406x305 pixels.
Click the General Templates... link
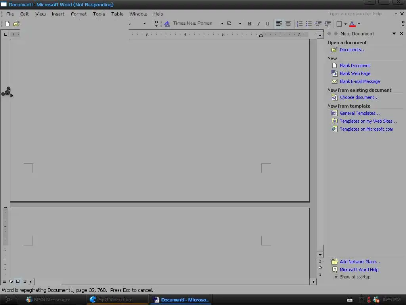tap(360, 113)
